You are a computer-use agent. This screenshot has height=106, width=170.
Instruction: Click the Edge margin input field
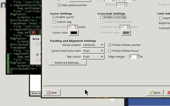[x=133, y=57]
